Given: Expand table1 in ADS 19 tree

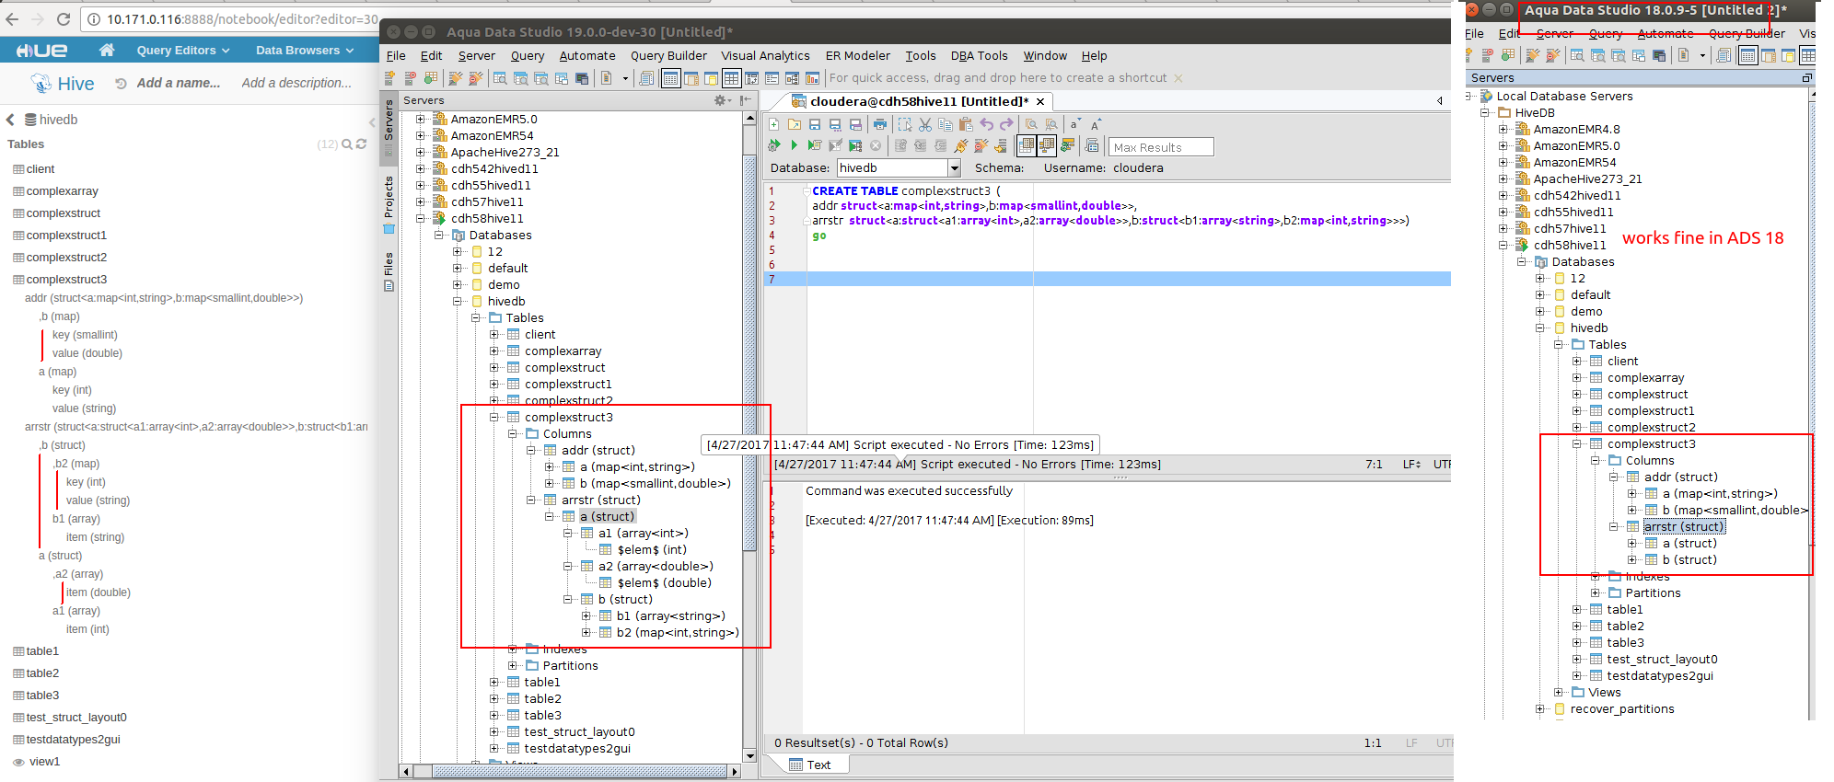Looking at the screenshot, I should tap(494, 682).
